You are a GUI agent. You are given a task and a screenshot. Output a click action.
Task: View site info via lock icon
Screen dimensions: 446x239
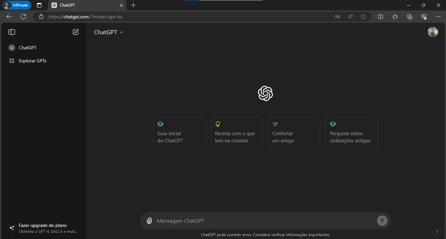pyautogui.click(x=41, y=17)
